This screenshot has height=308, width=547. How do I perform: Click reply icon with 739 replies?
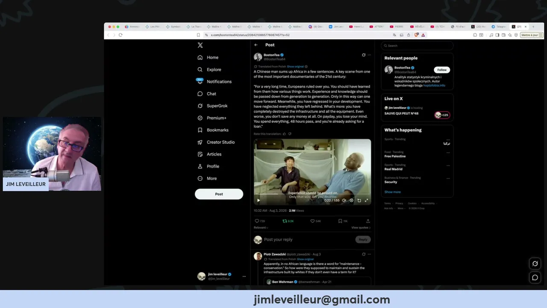click(x=257, y=221)
